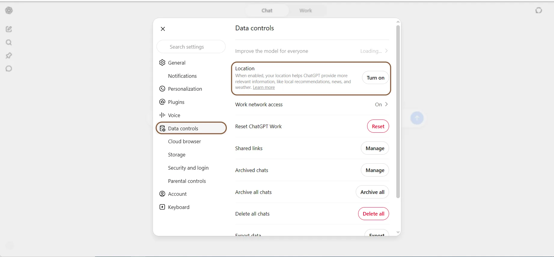The height and width of the screenshot is (257, 554).
Task: Open Work network access options
Action: pyautogui.click(x=312, y=104)
